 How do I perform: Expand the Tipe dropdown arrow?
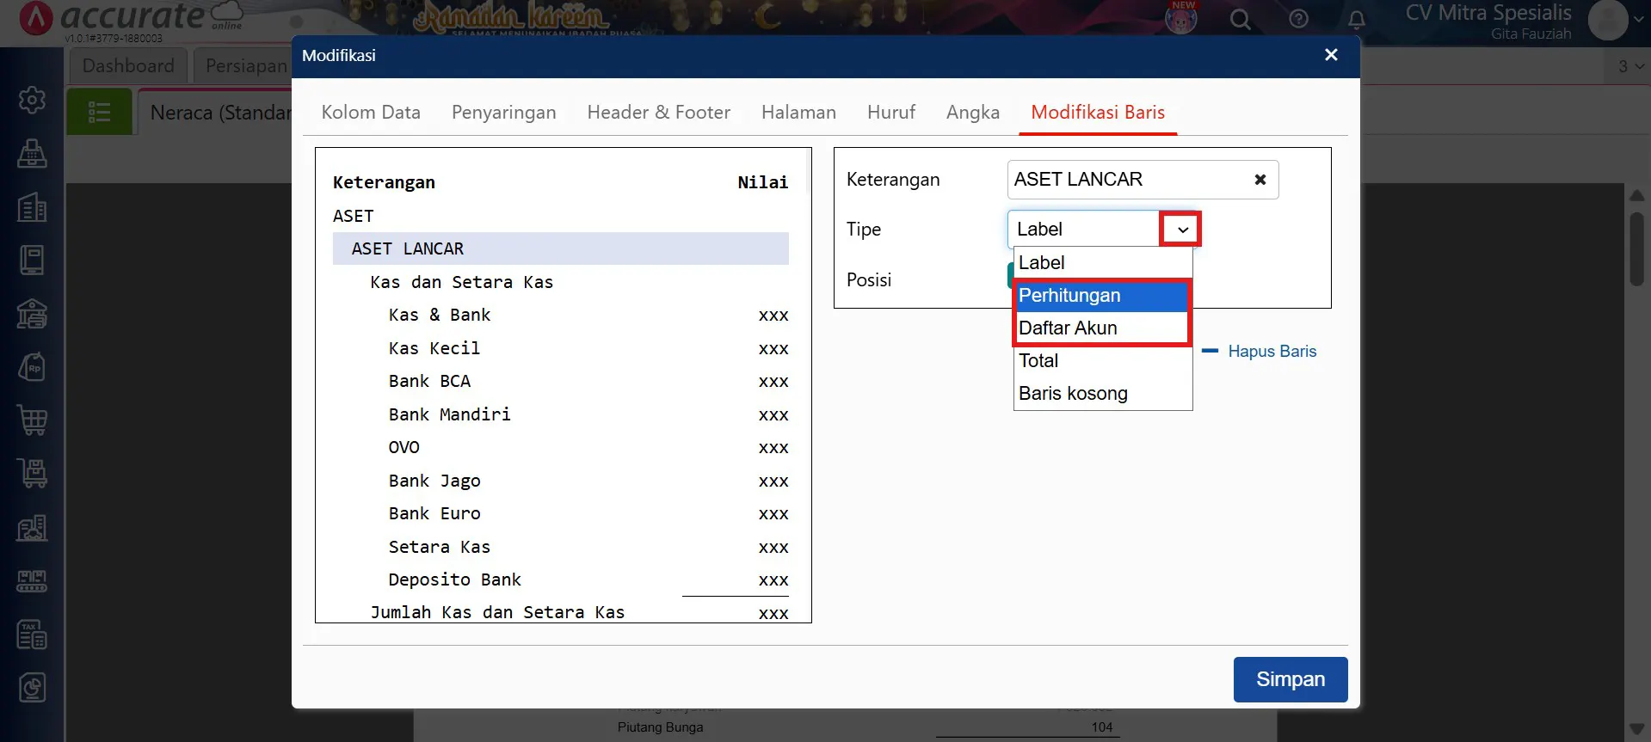pos(1182,230)
